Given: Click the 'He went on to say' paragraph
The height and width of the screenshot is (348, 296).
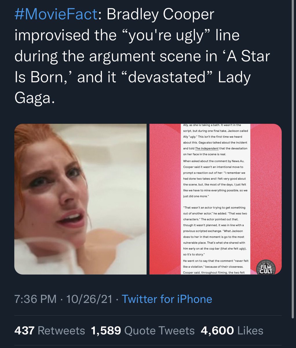Looking at the screenshot, I should click(215, 267).
